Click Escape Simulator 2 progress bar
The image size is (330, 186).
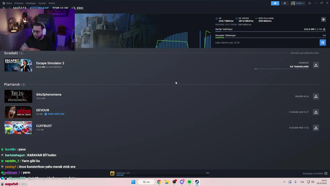click(x=281, y=69)
